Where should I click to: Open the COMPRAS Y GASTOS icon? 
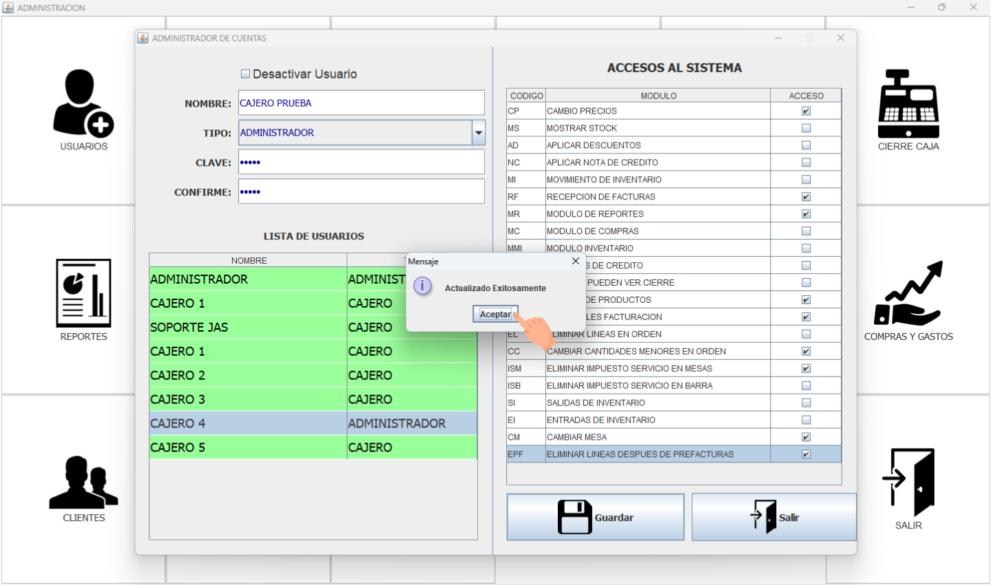(x=908, y=294)
